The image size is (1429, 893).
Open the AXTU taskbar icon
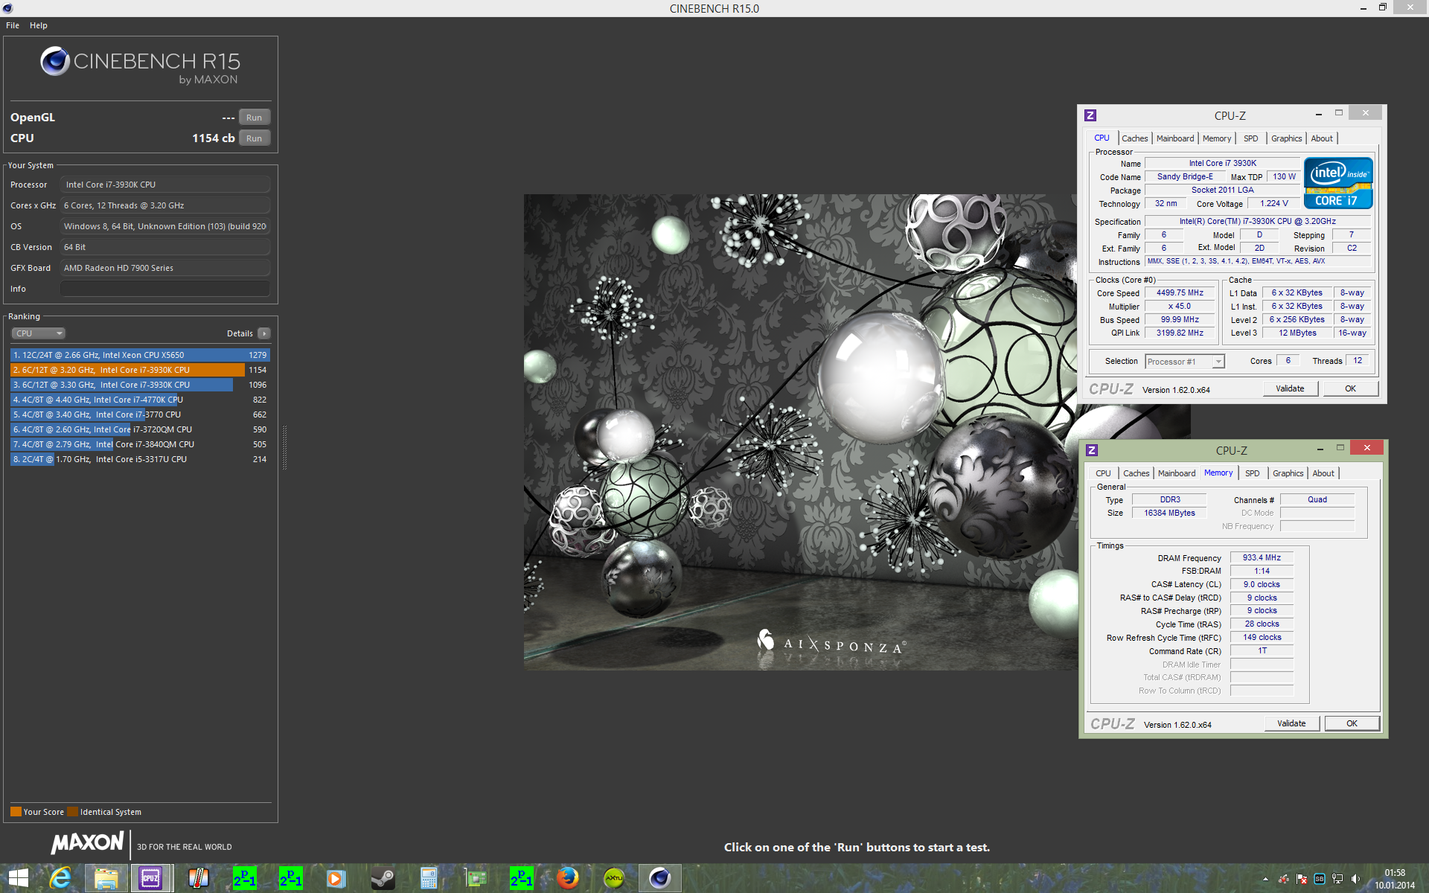[x=613, y=878]
